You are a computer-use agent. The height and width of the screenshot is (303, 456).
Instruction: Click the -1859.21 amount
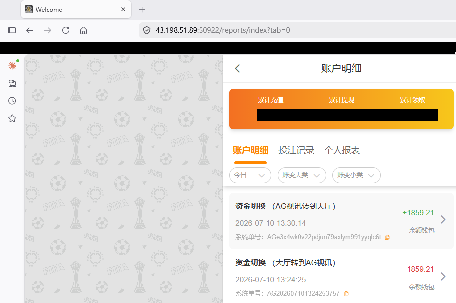tap(419, 269)
